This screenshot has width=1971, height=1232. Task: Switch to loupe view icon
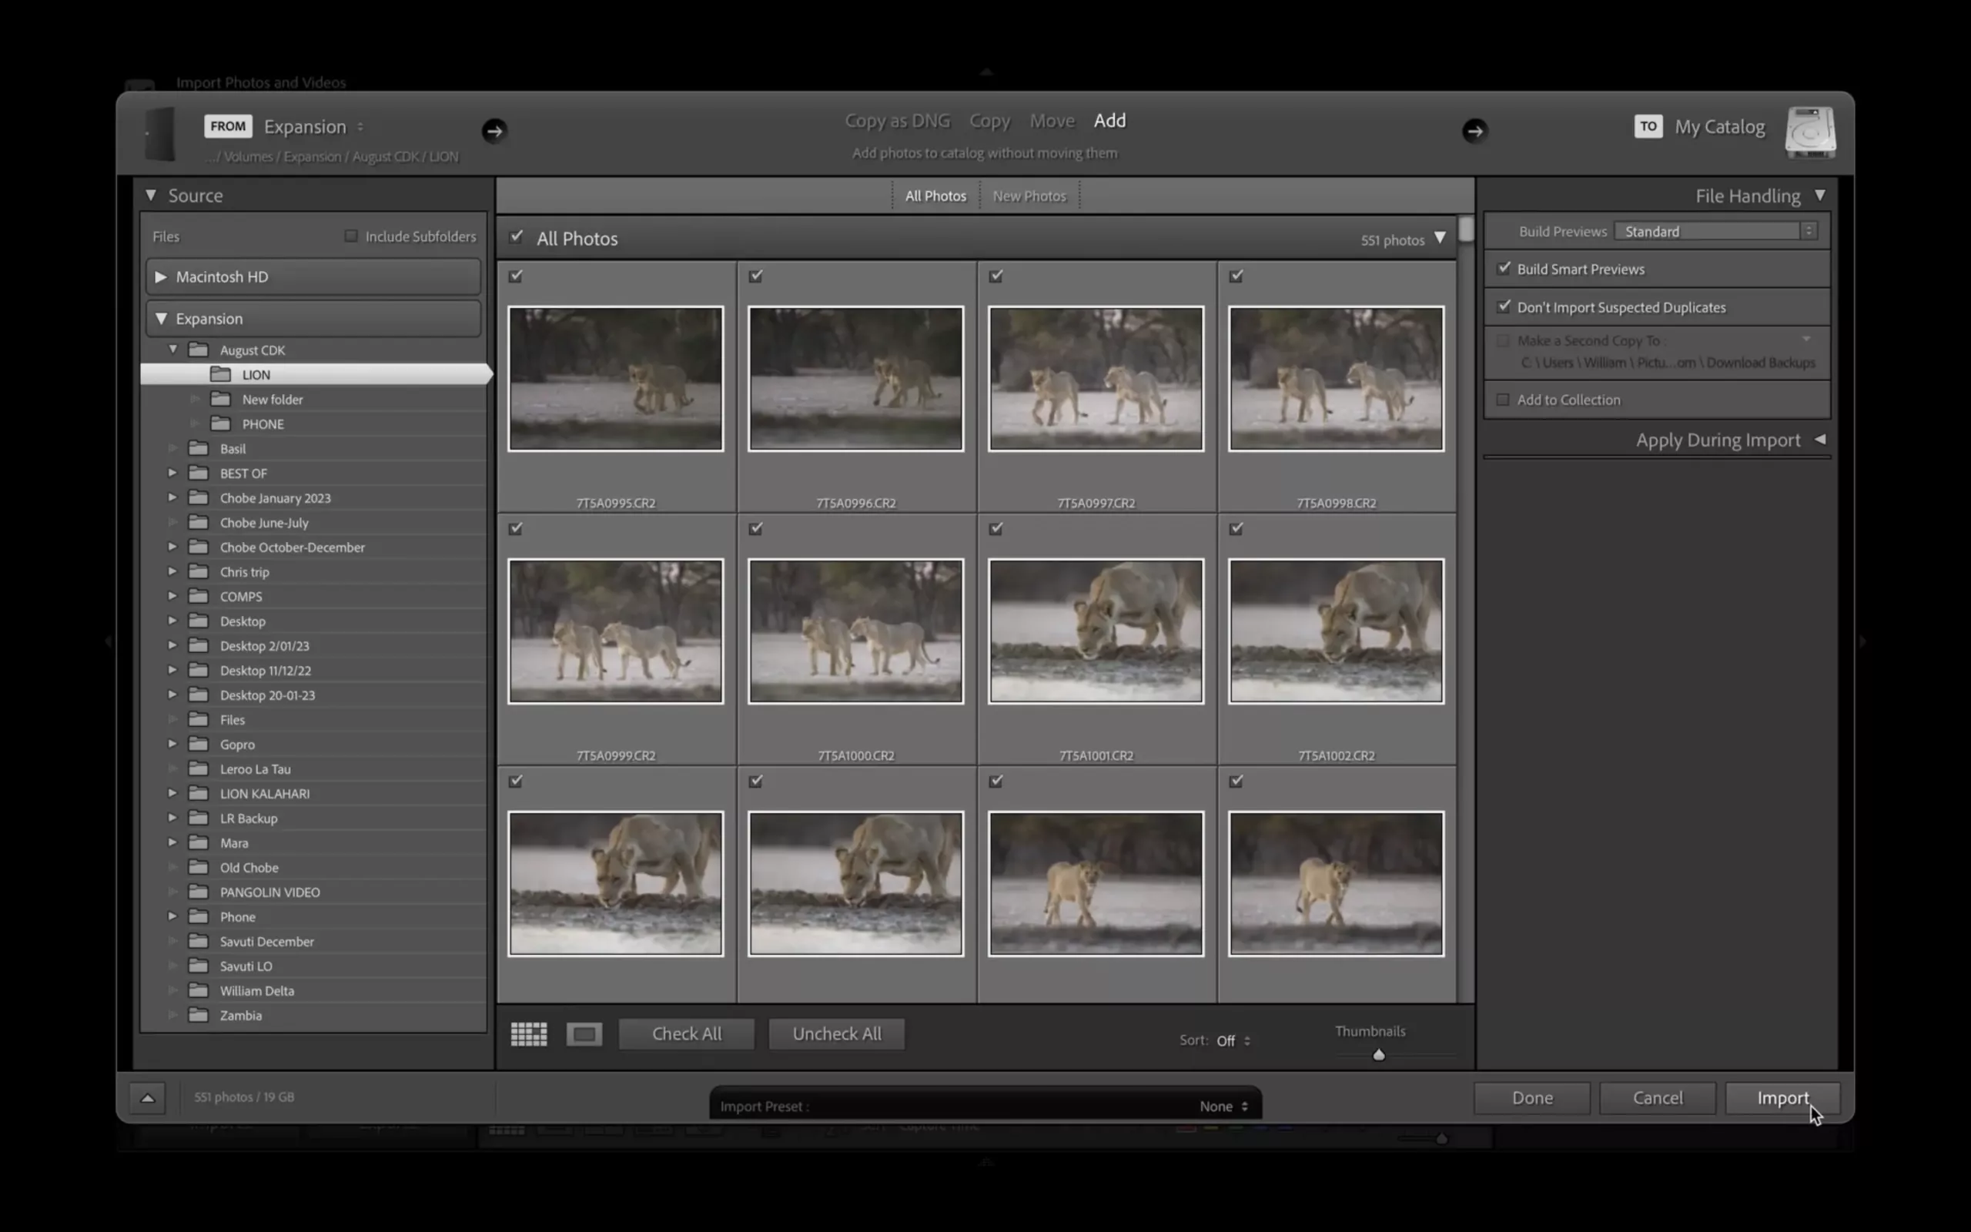click(584, 1034)
